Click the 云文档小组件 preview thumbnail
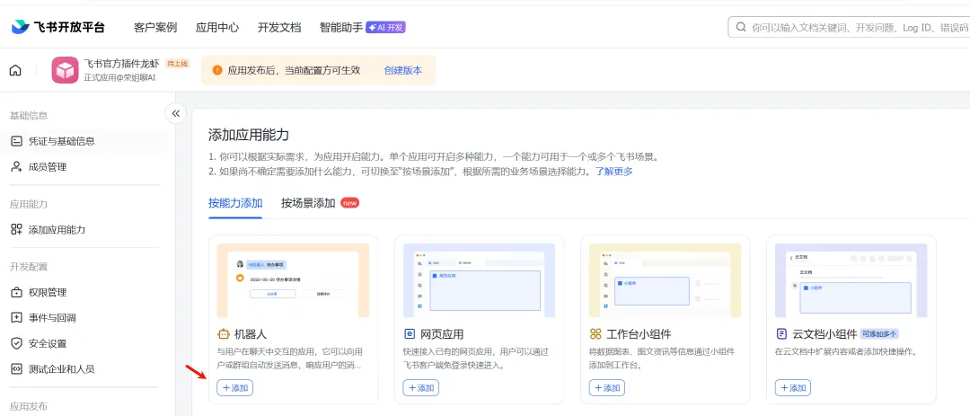Viewport: 970px width, 416px height. point(851,280)
